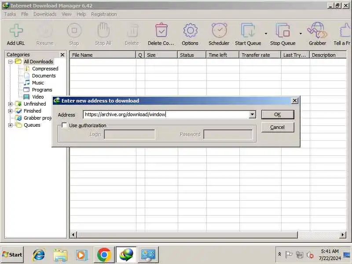Select the Video category
352x264 pixels.
38,97
